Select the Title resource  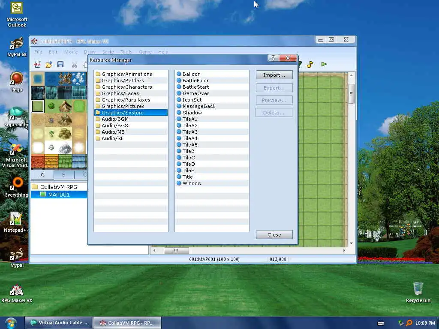pos(212,177)
